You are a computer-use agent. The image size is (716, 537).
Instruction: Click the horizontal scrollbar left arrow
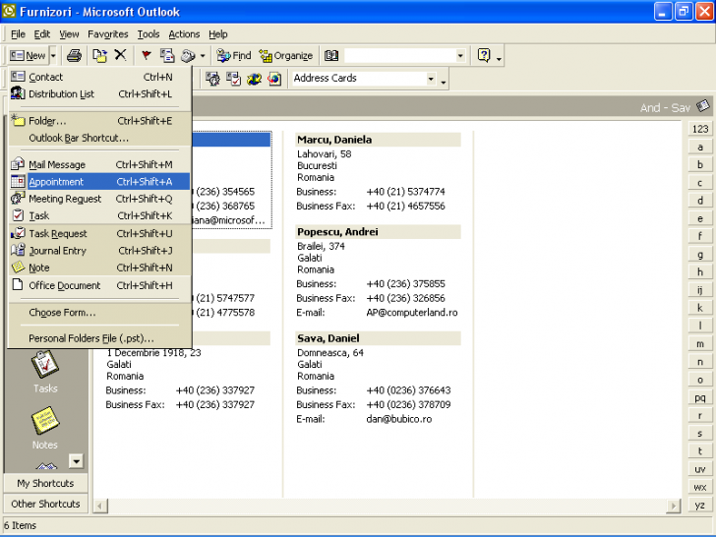click(x=101, y=506)
